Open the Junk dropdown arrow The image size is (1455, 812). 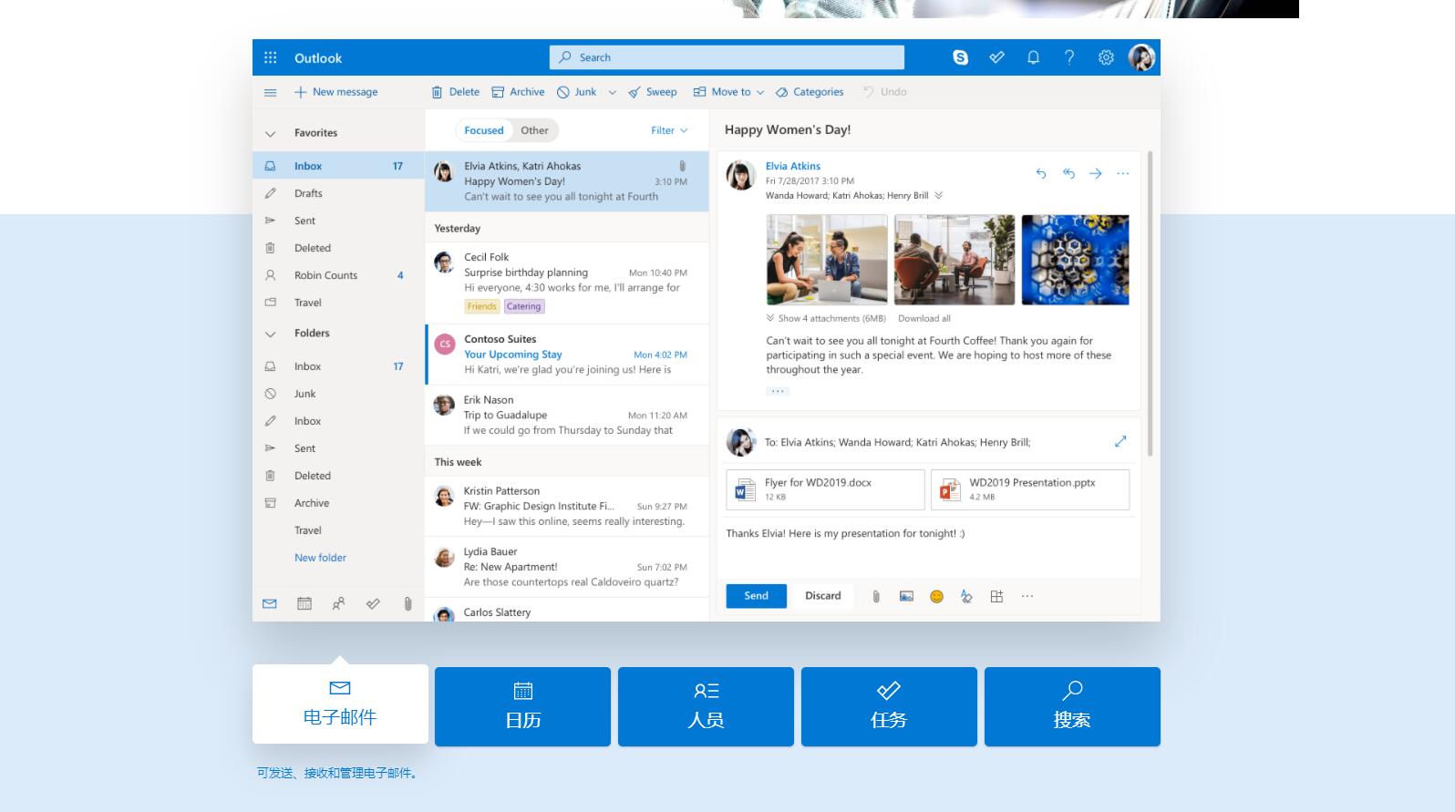tap(612, 92)
